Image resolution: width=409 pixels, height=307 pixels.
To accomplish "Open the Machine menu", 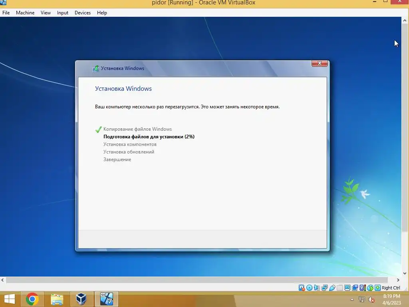I will click(x=25, y=12).
